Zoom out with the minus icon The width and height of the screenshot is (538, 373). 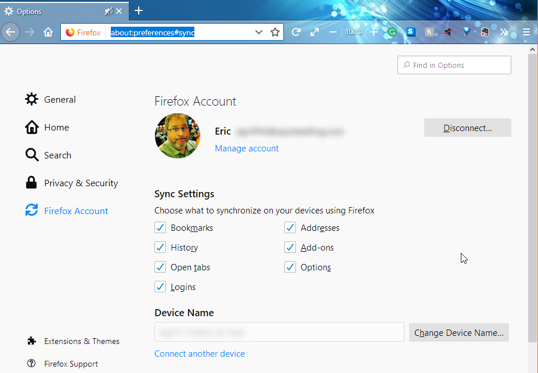pos(333,32)
